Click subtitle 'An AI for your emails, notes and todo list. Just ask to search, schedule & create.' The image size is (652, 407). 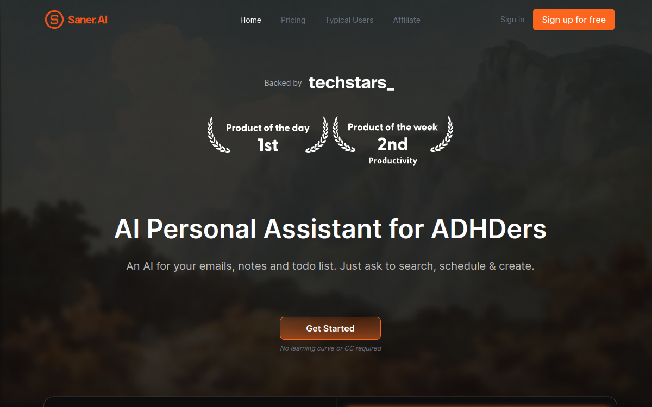pyautogui.click(x=330, y=266)
